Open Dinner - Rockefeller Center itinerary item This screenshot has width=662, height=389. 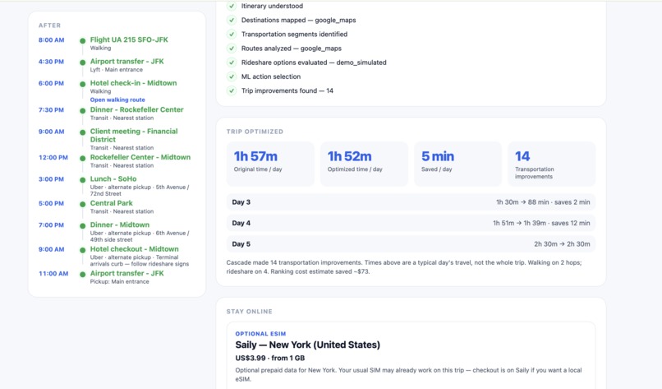137,113
